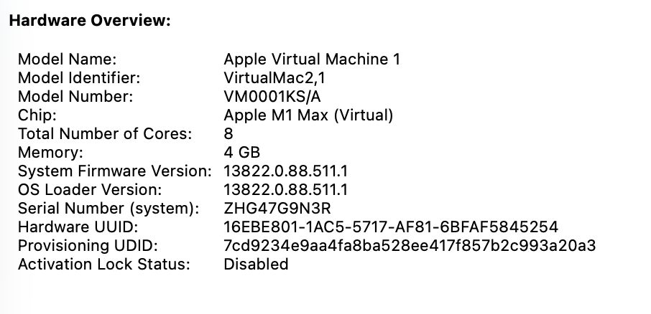Viewport: 651px width, 314px height.
Task: Select the Chip label
Action: click(x=32, y=115)
